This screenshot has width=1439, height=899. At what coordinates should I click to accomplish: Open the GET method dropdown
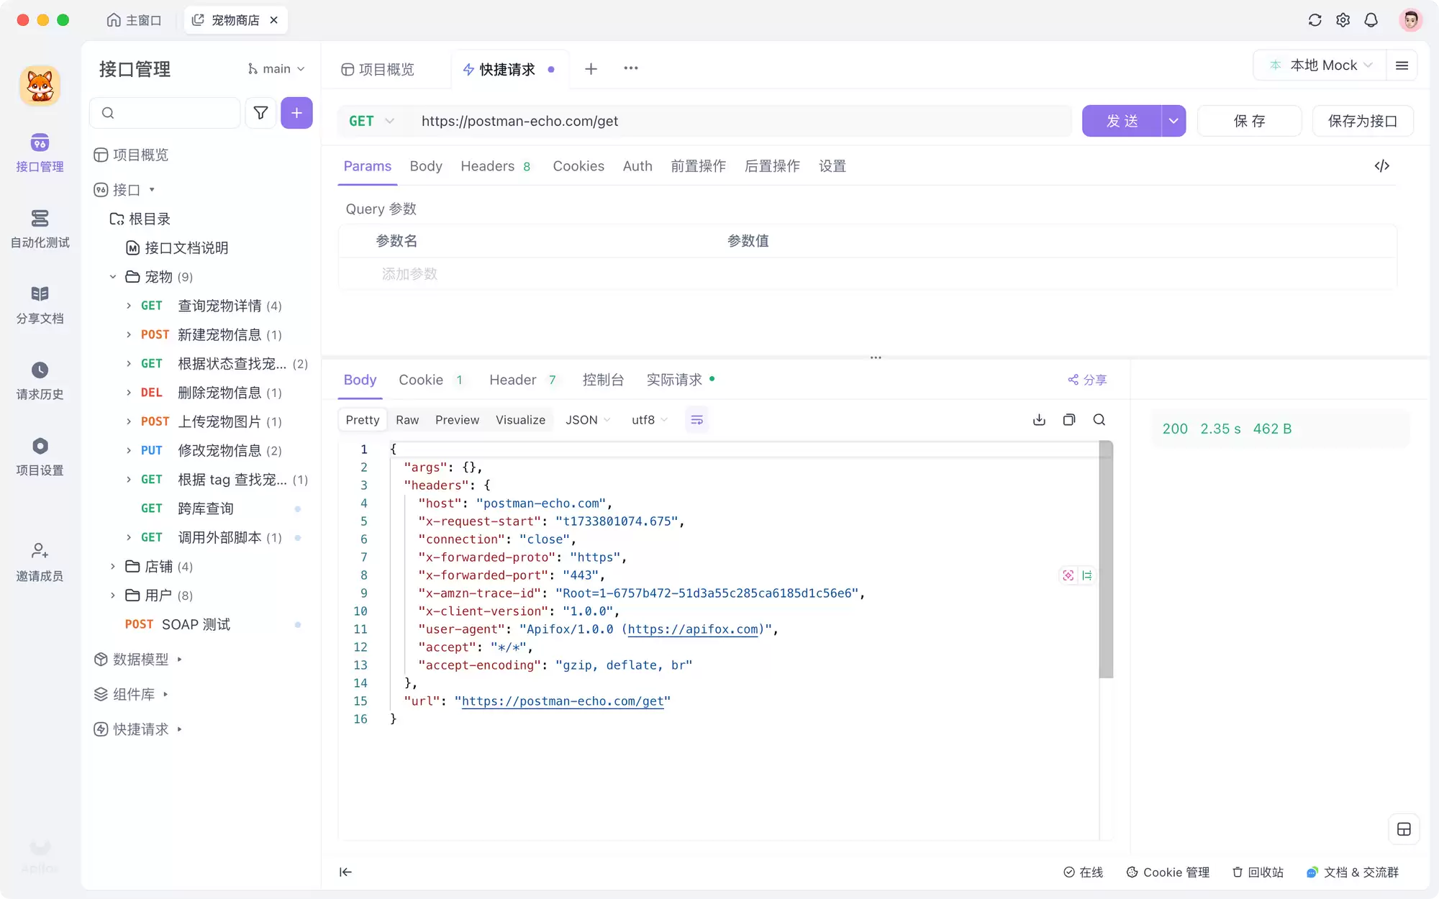click(371, 121)
